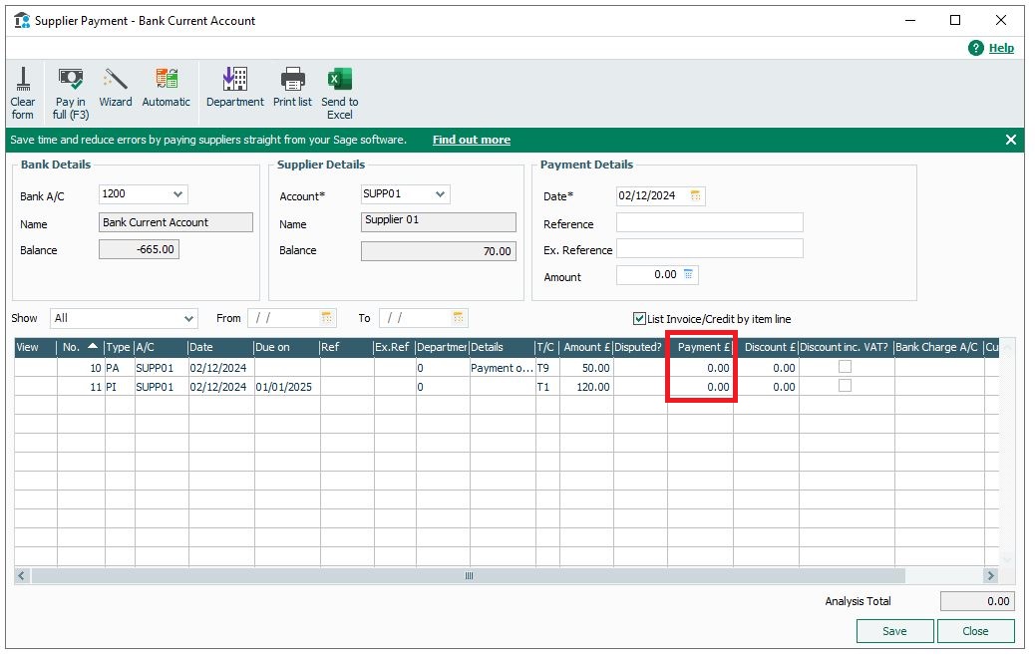Follow the Find out more link
Screen dimensions: 1035x656
(471, 141)
